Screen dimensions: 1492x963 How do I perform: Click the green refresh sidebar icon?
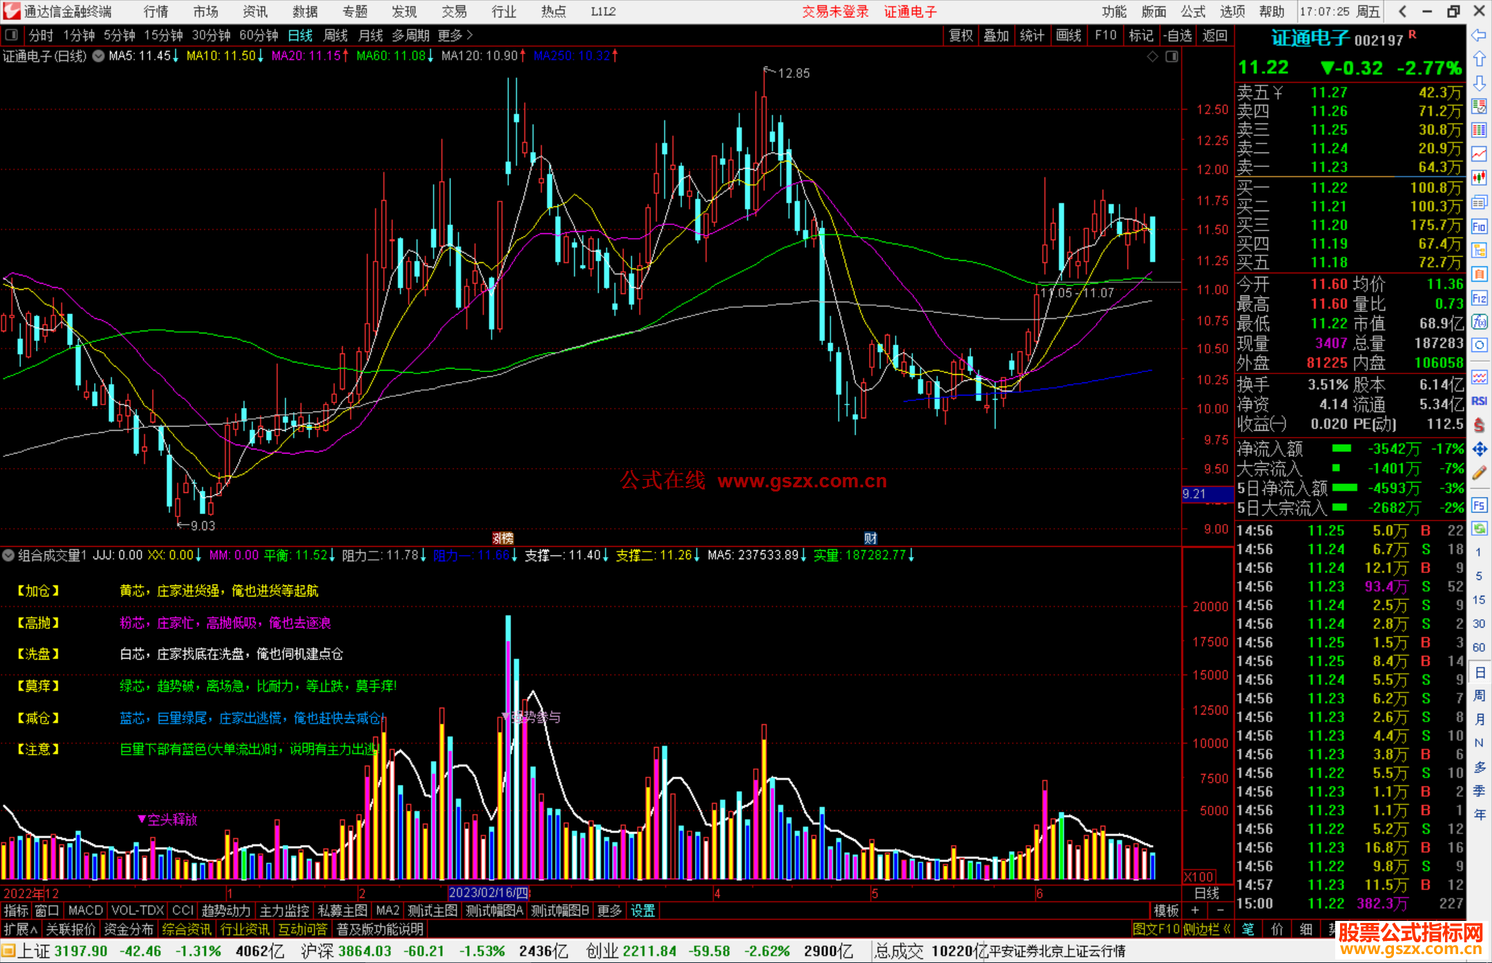[x=1479, y=529]
